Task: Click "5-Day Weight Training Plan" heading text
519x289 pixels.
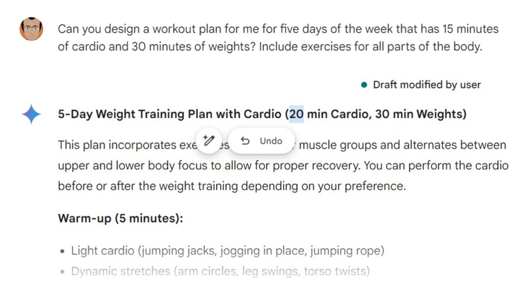Action: click(x=135, y=115)
